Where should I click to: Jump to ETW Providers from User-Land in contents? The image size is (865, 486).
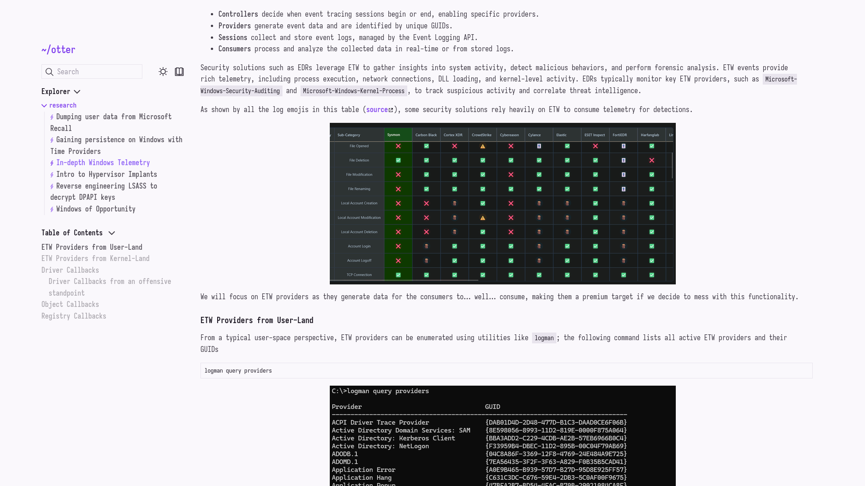click(x=92, y=247)
